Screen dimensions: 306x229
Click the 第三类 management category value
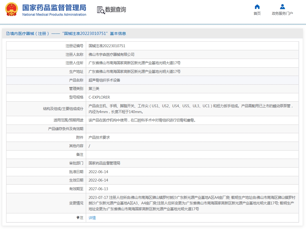tap(94, 89)
